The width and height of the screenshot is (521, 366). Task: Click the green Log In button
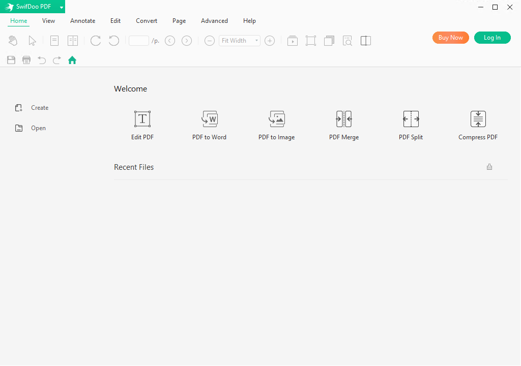492,38
